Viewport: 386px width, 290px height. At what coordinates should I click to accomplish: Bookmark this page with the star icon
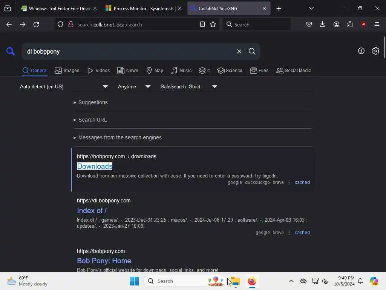[213, 25]
